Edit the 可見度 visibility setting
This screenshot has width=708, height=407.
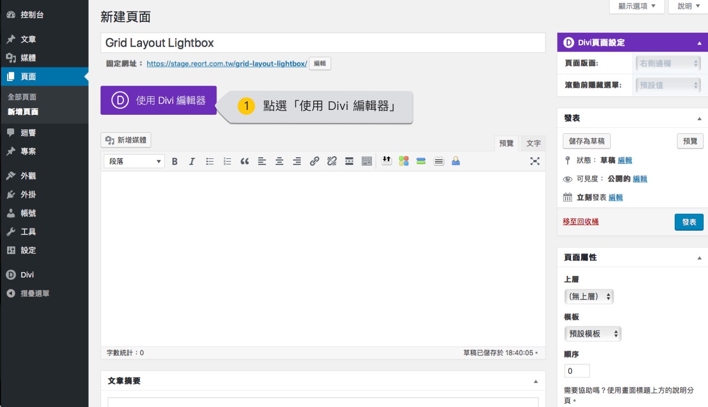click(x=640, y=178)
